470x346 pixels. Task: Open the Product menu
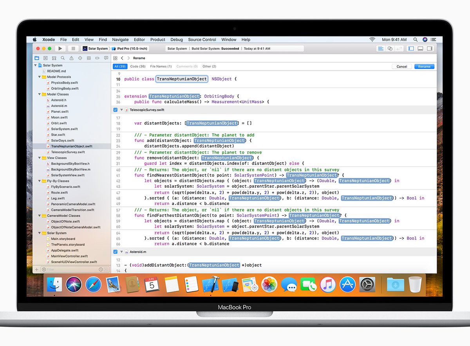pyautogui.click(x=158, y=40)
